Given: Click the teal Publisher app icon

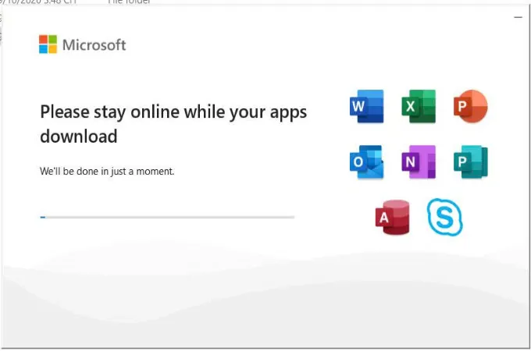Looking at the screenshot, I should (470, 161).
